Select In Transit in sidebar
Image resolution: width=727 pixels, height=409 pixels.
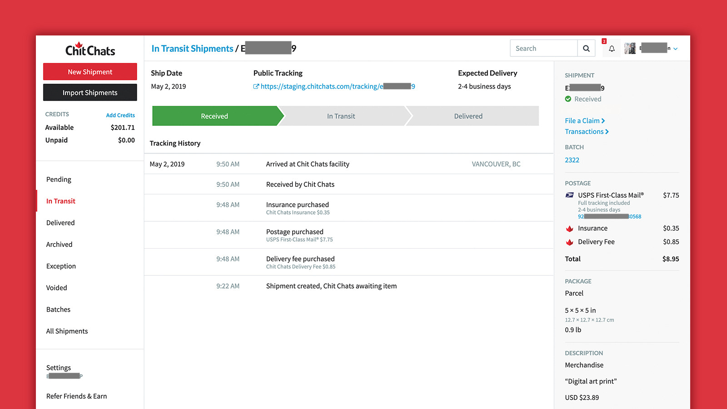coord(61,201)
